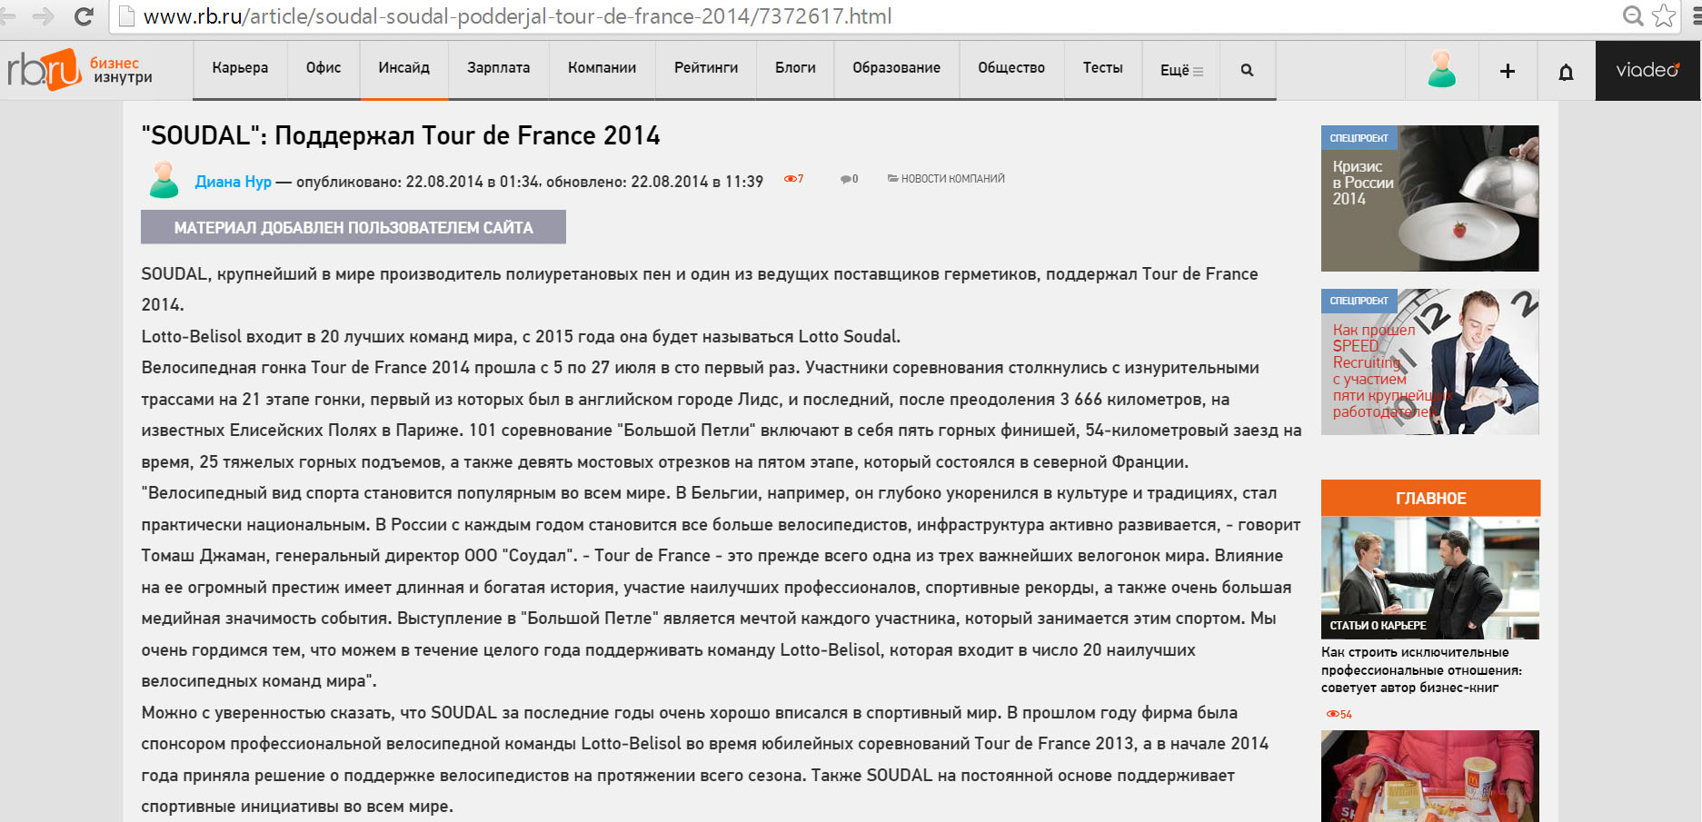1702x822 pixels.
Task: Click the plus icon in the header
Action: click(x=1507, y=71)
